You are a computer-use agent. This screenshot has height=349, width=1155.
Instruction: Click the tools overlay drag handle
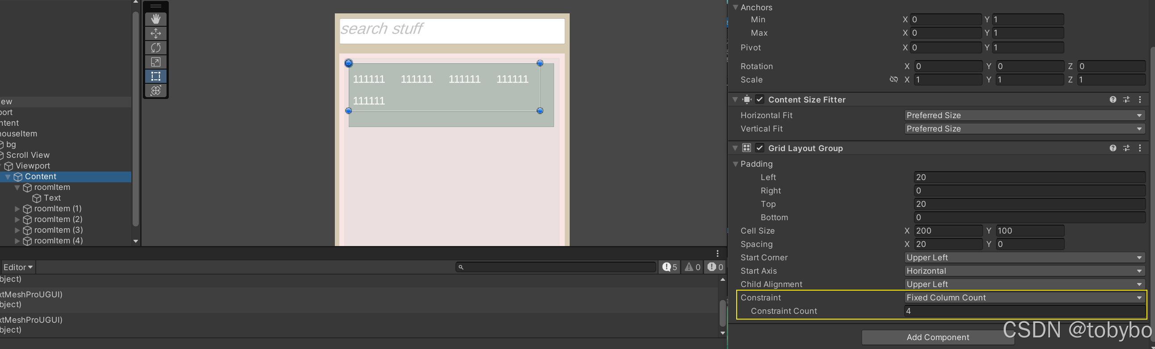(155, 6)
